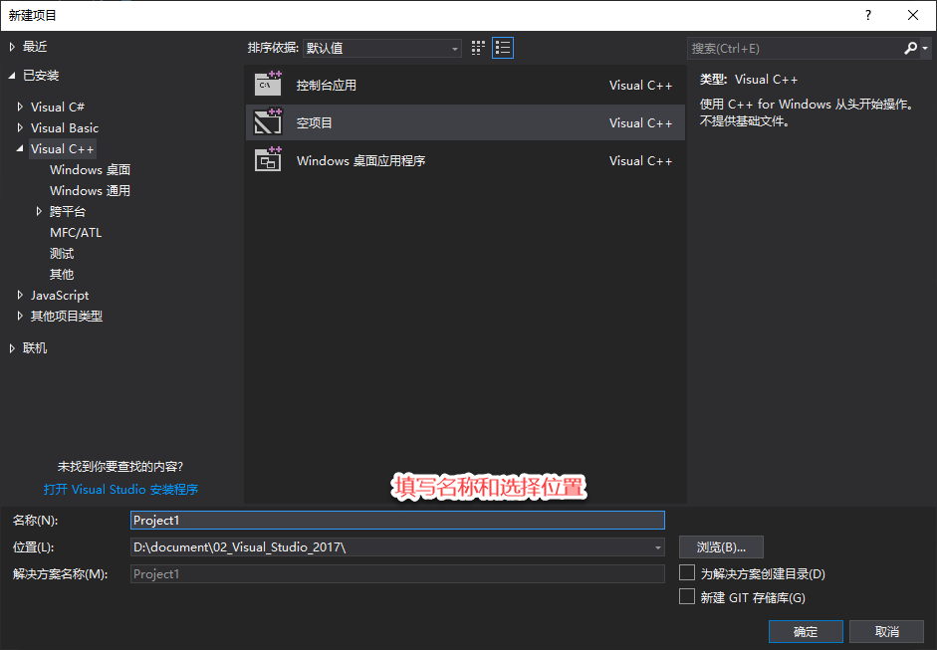
Task: Select the Visual C# tree item
Action: coord(58,107)
